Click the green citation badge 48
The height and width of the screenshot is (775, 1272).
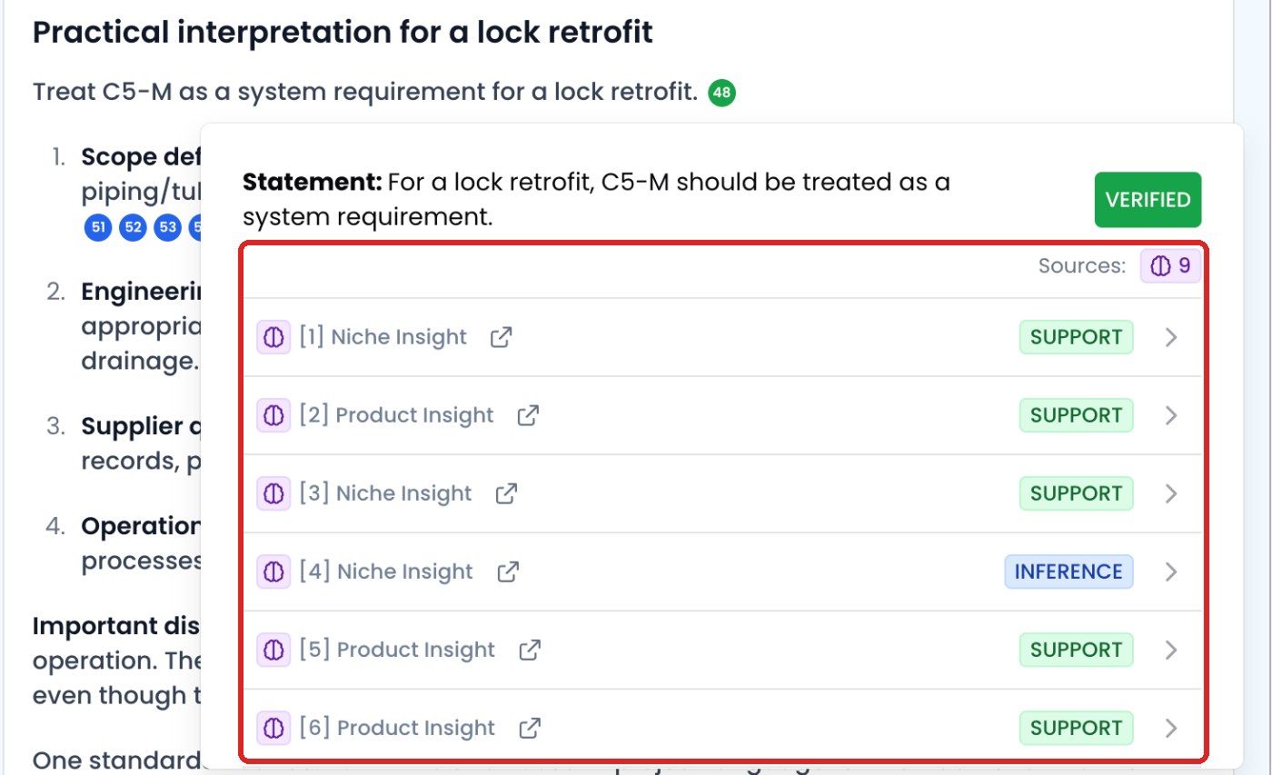(x=722, y=93)
